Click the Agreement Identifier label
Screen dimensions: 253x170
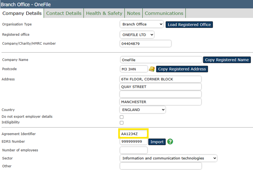pyautogui.click(x=19, y=134)
